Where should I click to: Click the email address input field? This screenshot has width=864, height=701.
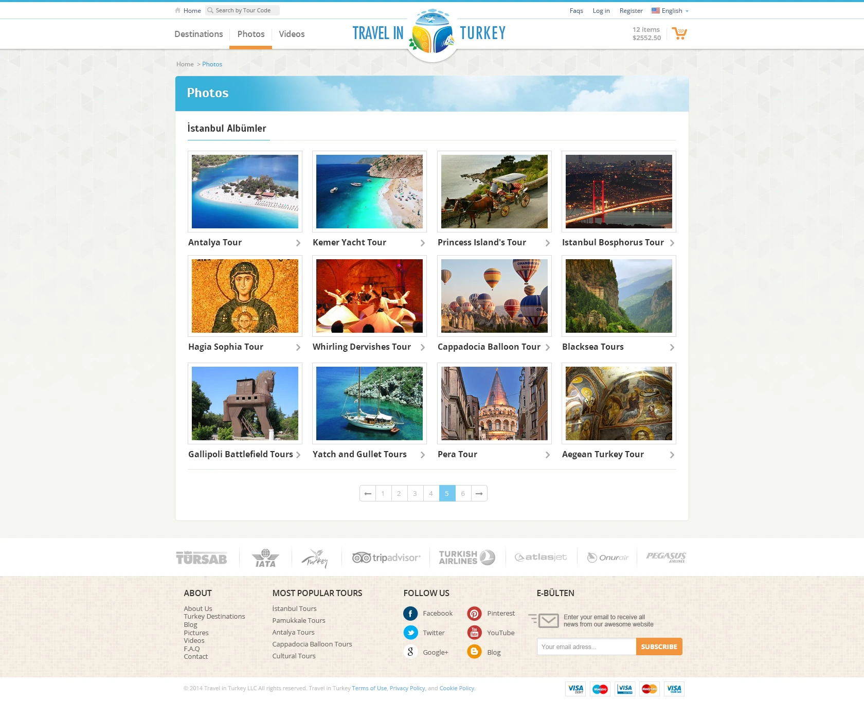click(x=586, y=646)
